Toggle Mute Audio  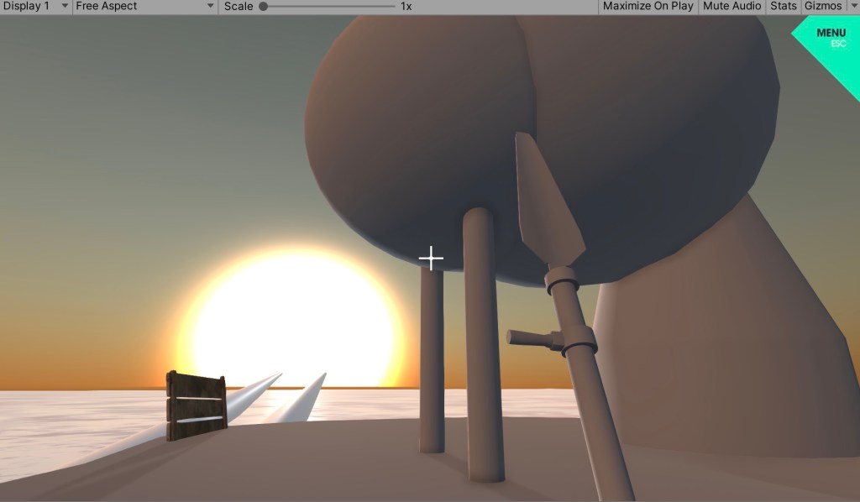pyautogui.click(x=732, y=7)
